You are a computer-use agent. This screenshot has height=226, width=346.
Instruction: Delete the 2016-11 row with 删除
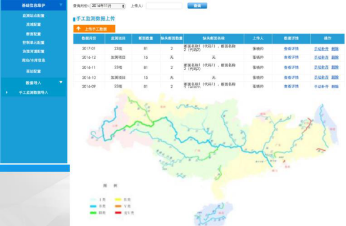click(x=335, y=67)
